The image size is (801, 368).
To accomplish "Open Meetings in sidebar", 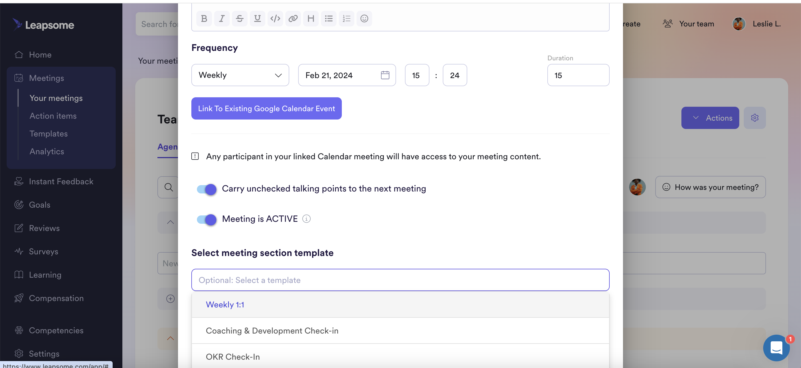I will click(46, 78).
